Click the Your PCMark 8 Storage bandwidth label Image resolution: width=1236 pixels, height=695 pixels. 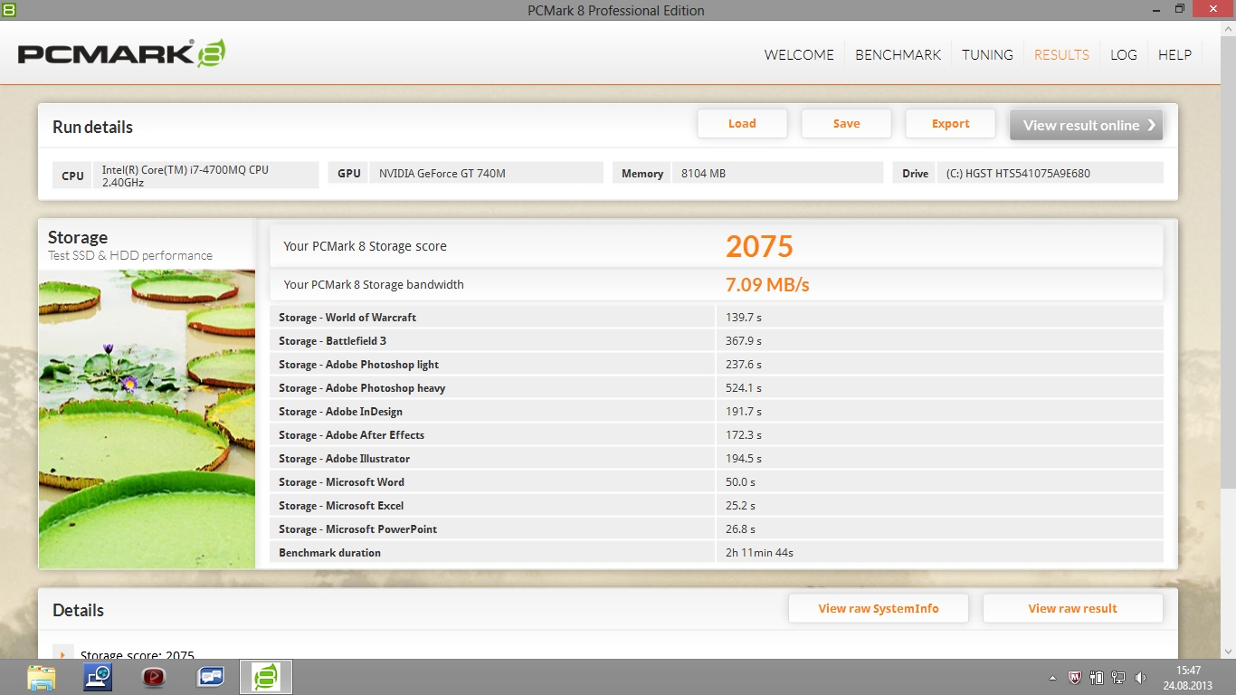(x=374, y=284)
